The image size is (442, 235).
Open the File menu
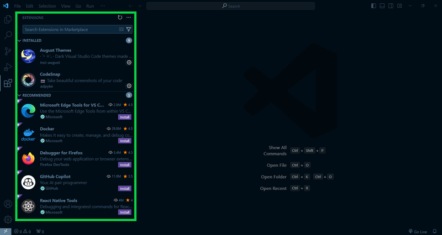pyautogui.click(x=17, y=6)
